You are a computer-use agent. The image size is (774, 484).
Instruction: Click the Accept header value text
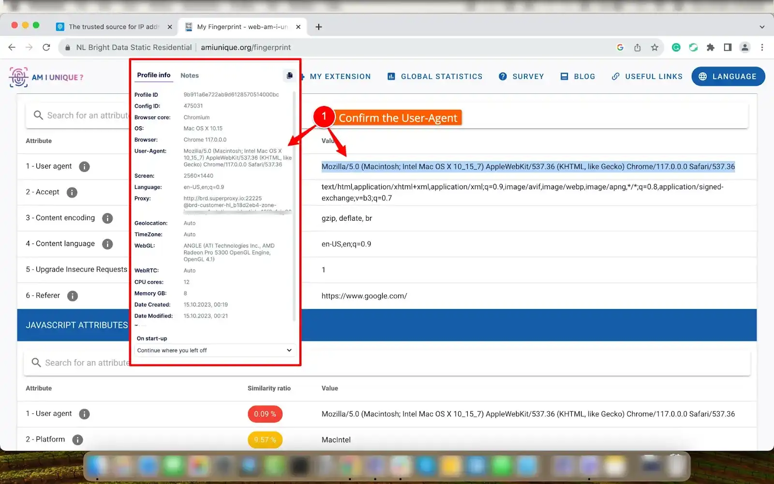(522, 192)
